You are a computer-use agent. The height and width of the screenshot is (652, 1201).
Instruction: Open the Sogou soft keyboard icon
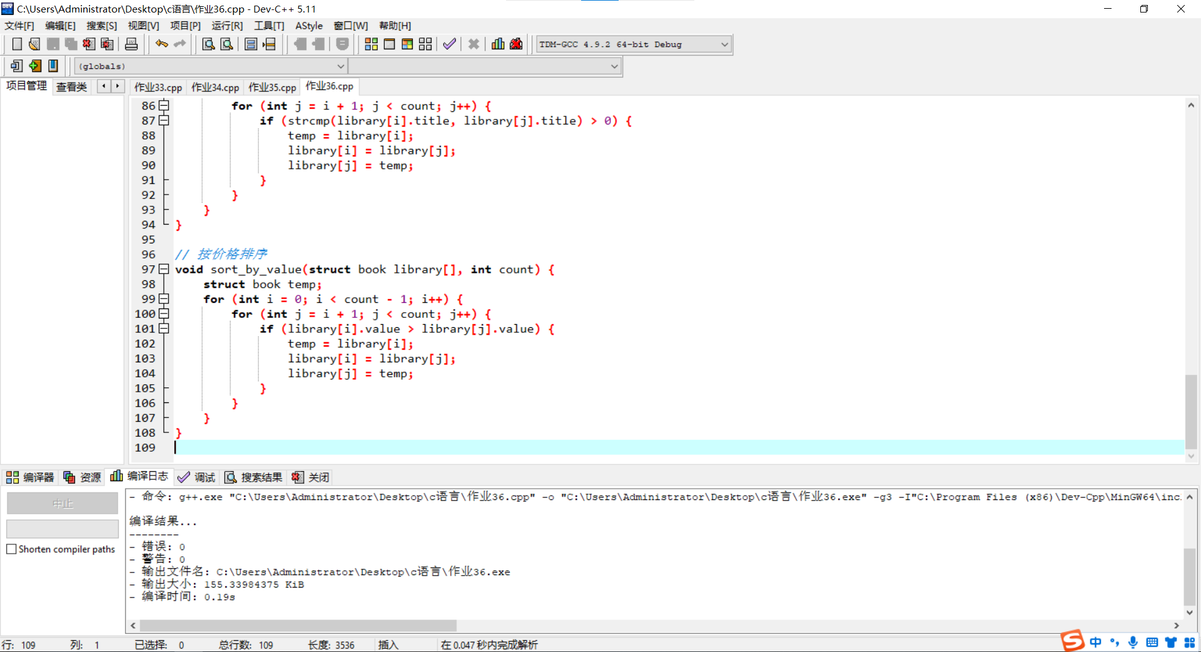[1152, 643]
